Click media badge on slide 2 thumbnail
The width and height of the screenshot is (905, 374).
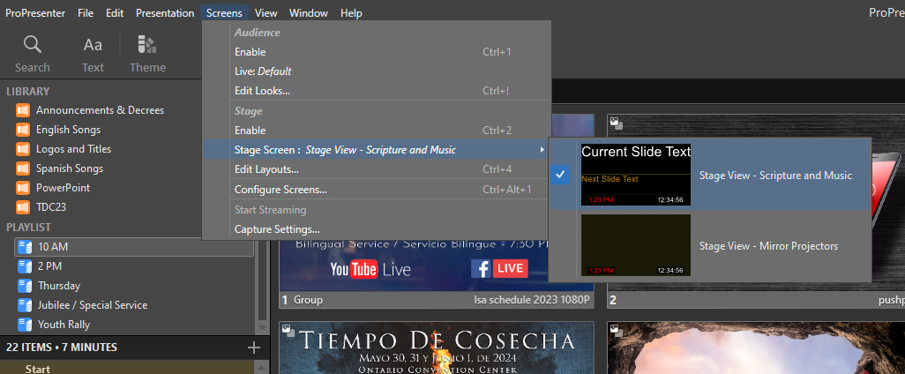(617, 123)
